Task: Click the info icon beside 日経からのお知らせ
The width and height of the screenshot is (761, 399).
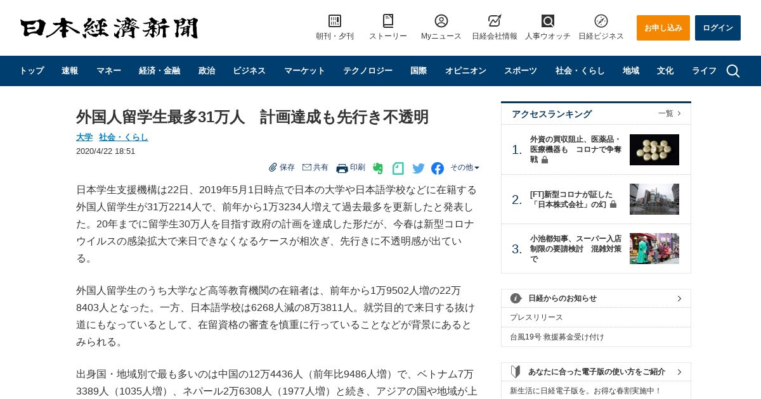Action: [x=516, y=298]
